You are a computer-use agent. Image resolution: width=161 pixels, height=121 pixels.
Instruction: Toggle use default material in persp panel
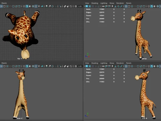pos(155,6)
